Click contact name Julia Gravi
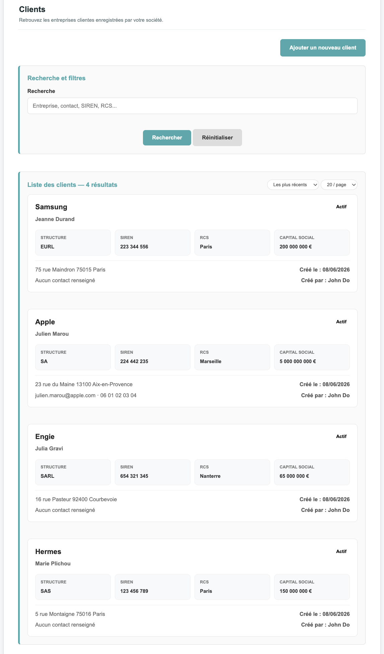 (49, 449)
